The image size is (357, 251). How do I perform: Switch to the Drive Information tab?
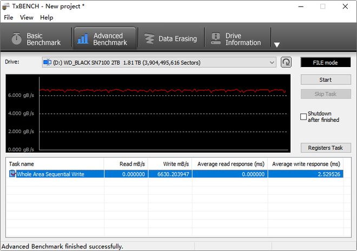237,39
